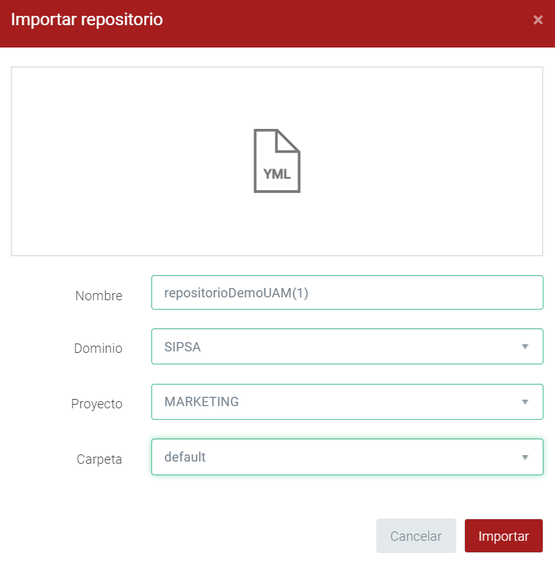Click the MARKETING value in Proyecto
The height and width of the screenshot is (566, 555).
click(x=201, y=402)
